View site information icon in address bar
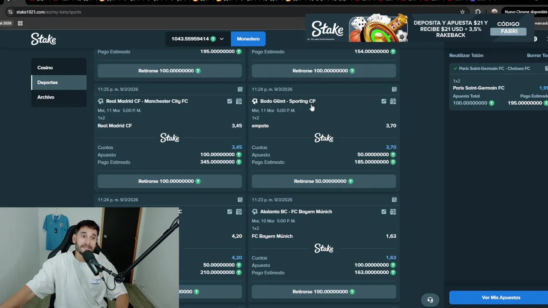 coord(10,12)
